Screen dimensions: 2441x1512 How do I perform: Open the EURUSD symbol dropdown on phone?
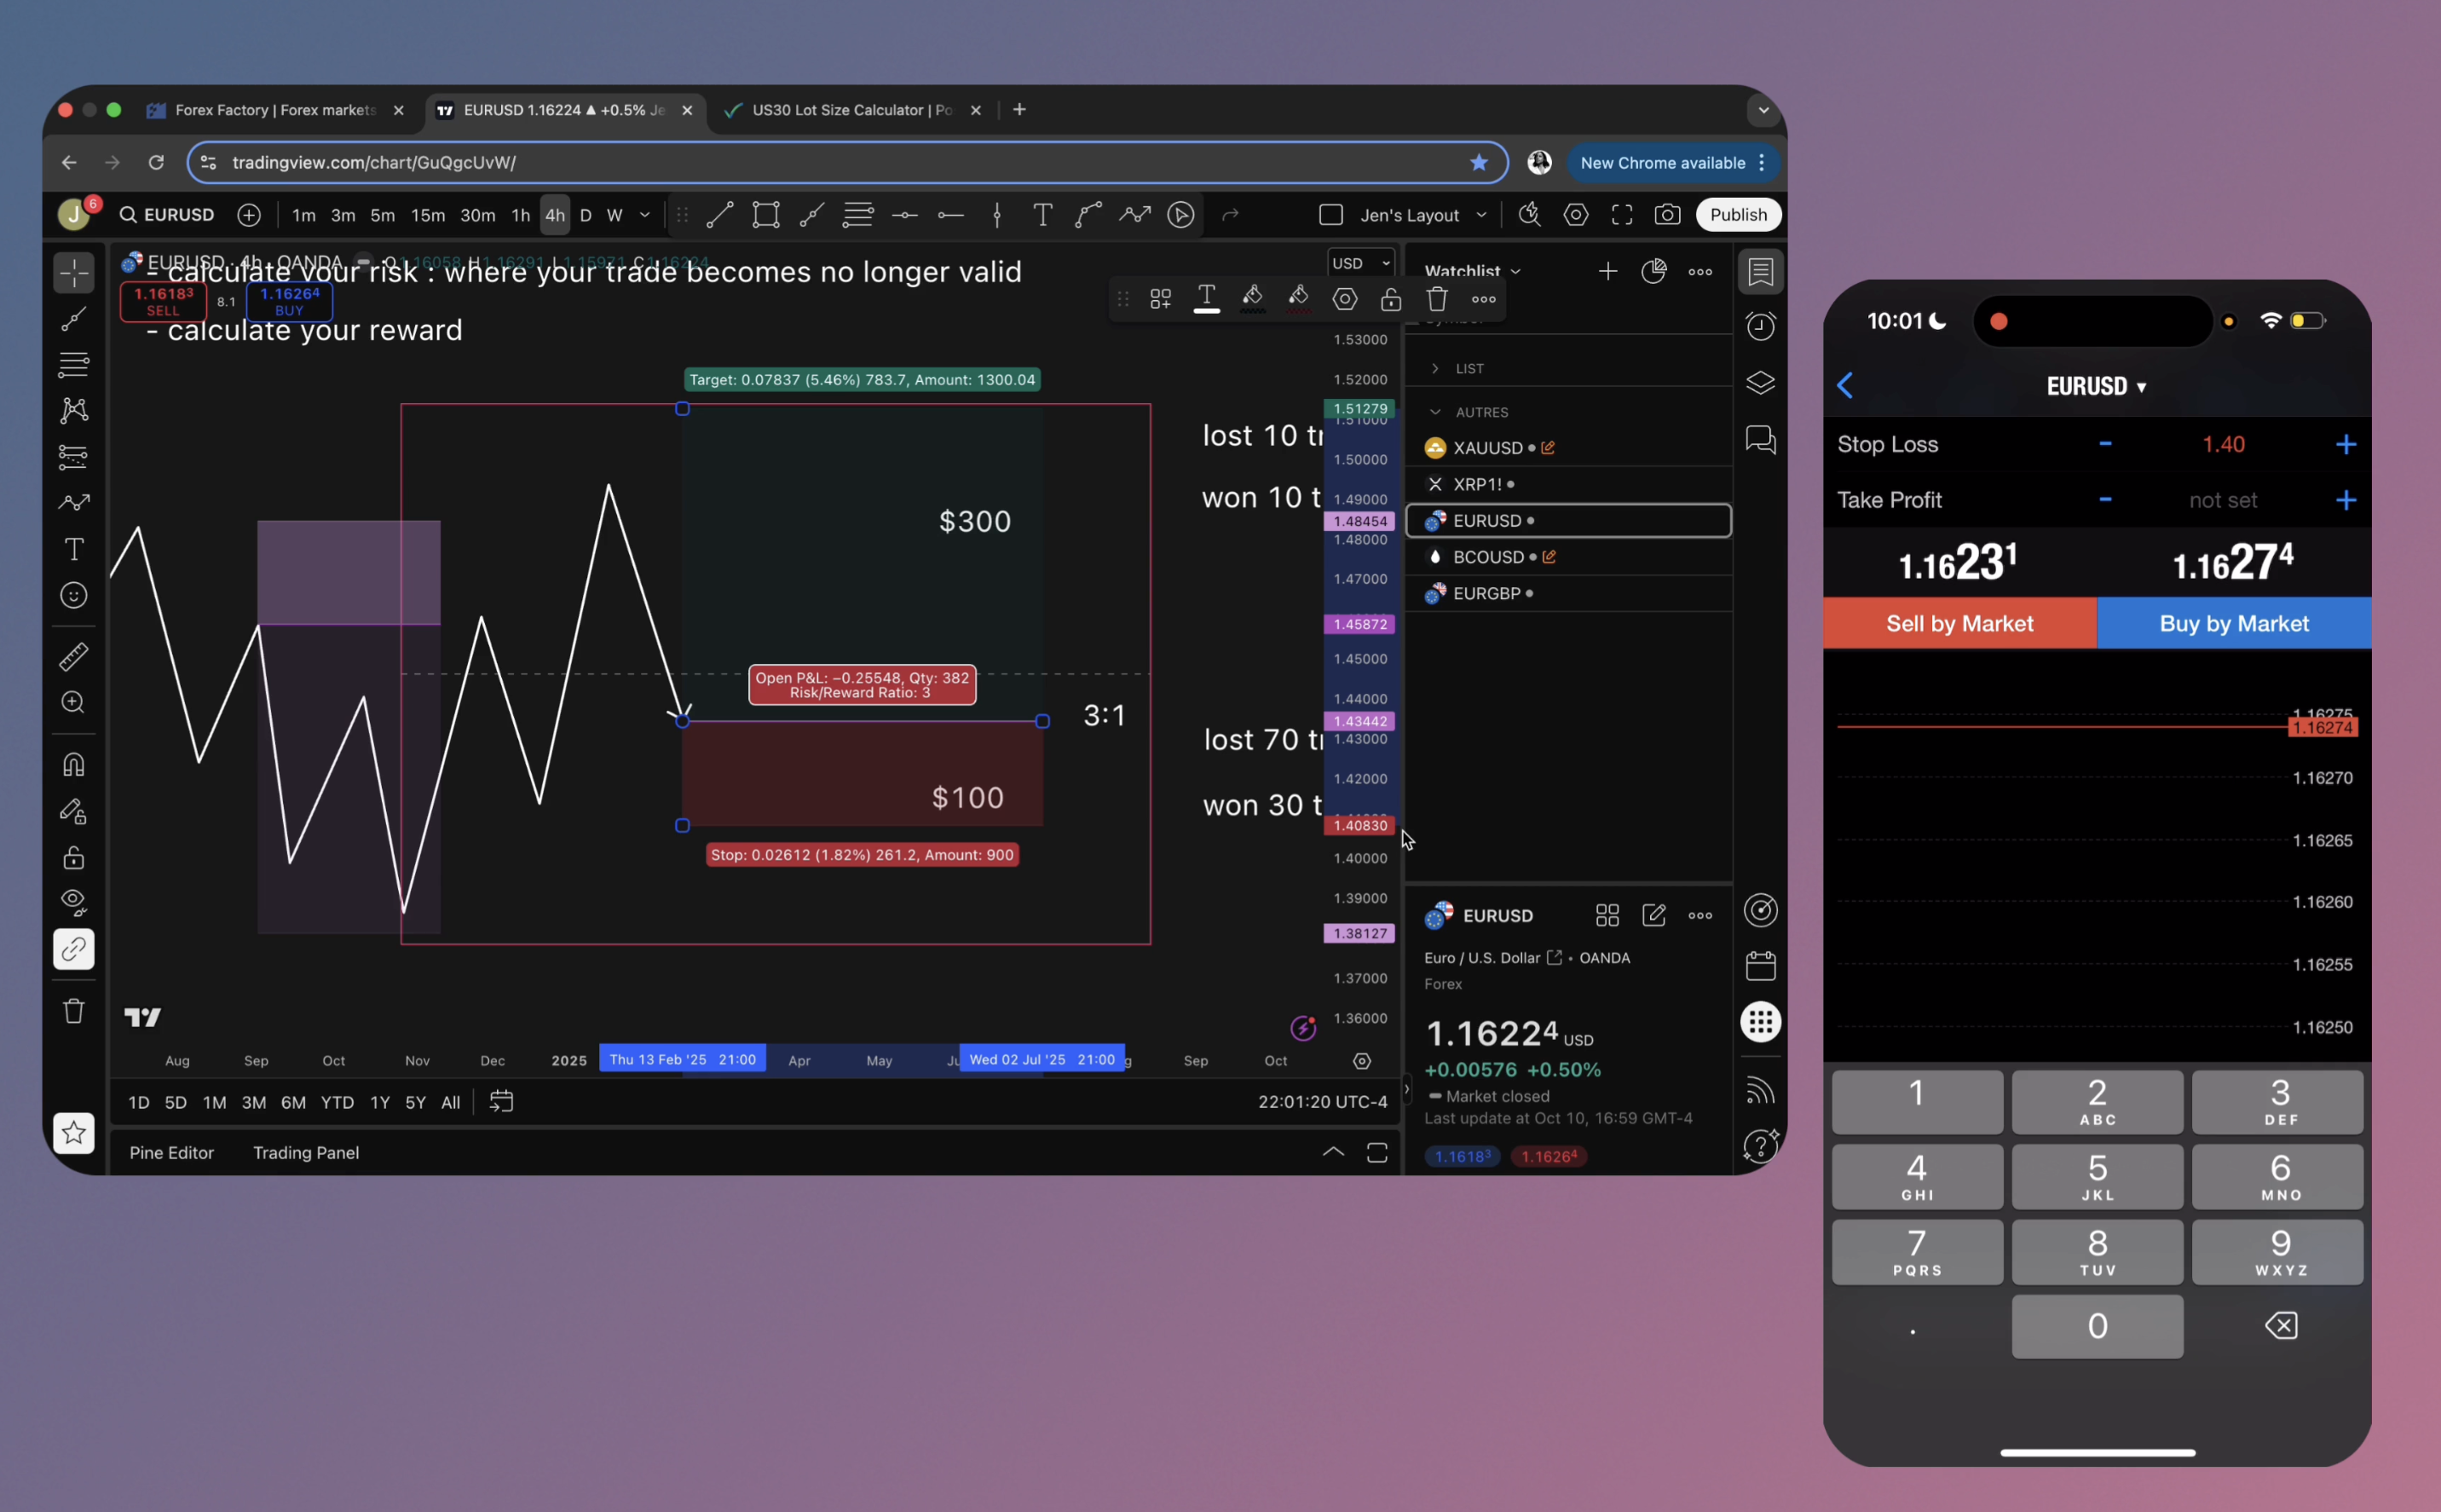(2096, 387)
